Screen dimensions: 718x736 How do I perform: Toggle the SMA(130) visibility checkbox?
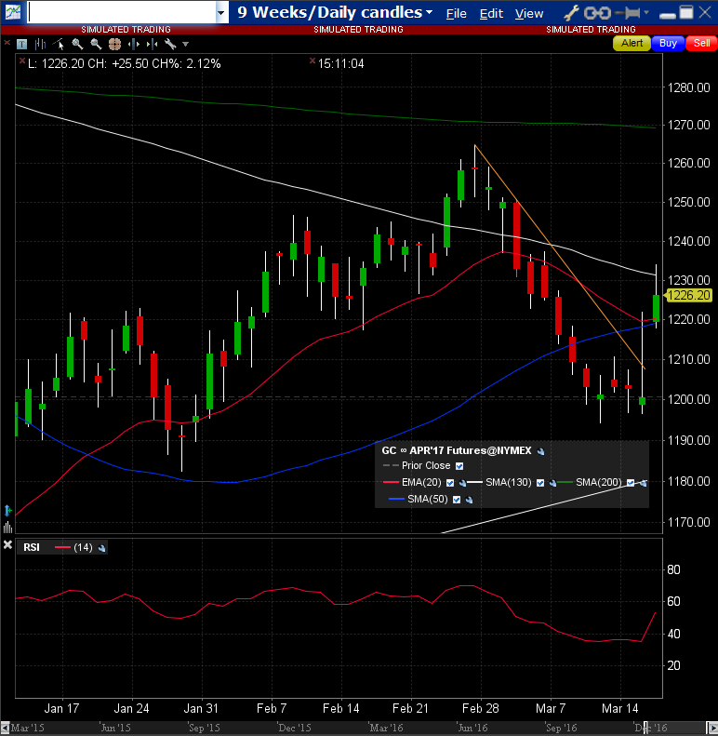point(541,483)
